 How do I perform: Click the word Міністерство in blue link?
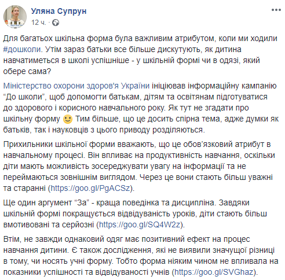27,86
